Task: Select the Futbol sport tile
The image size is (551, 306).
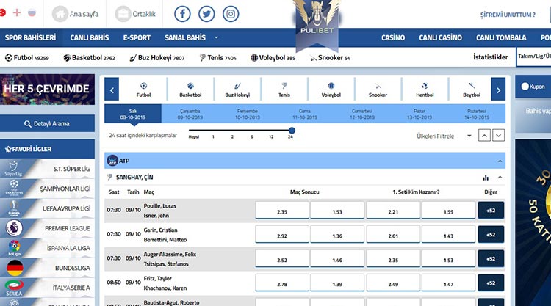Action: pos(143,90)
